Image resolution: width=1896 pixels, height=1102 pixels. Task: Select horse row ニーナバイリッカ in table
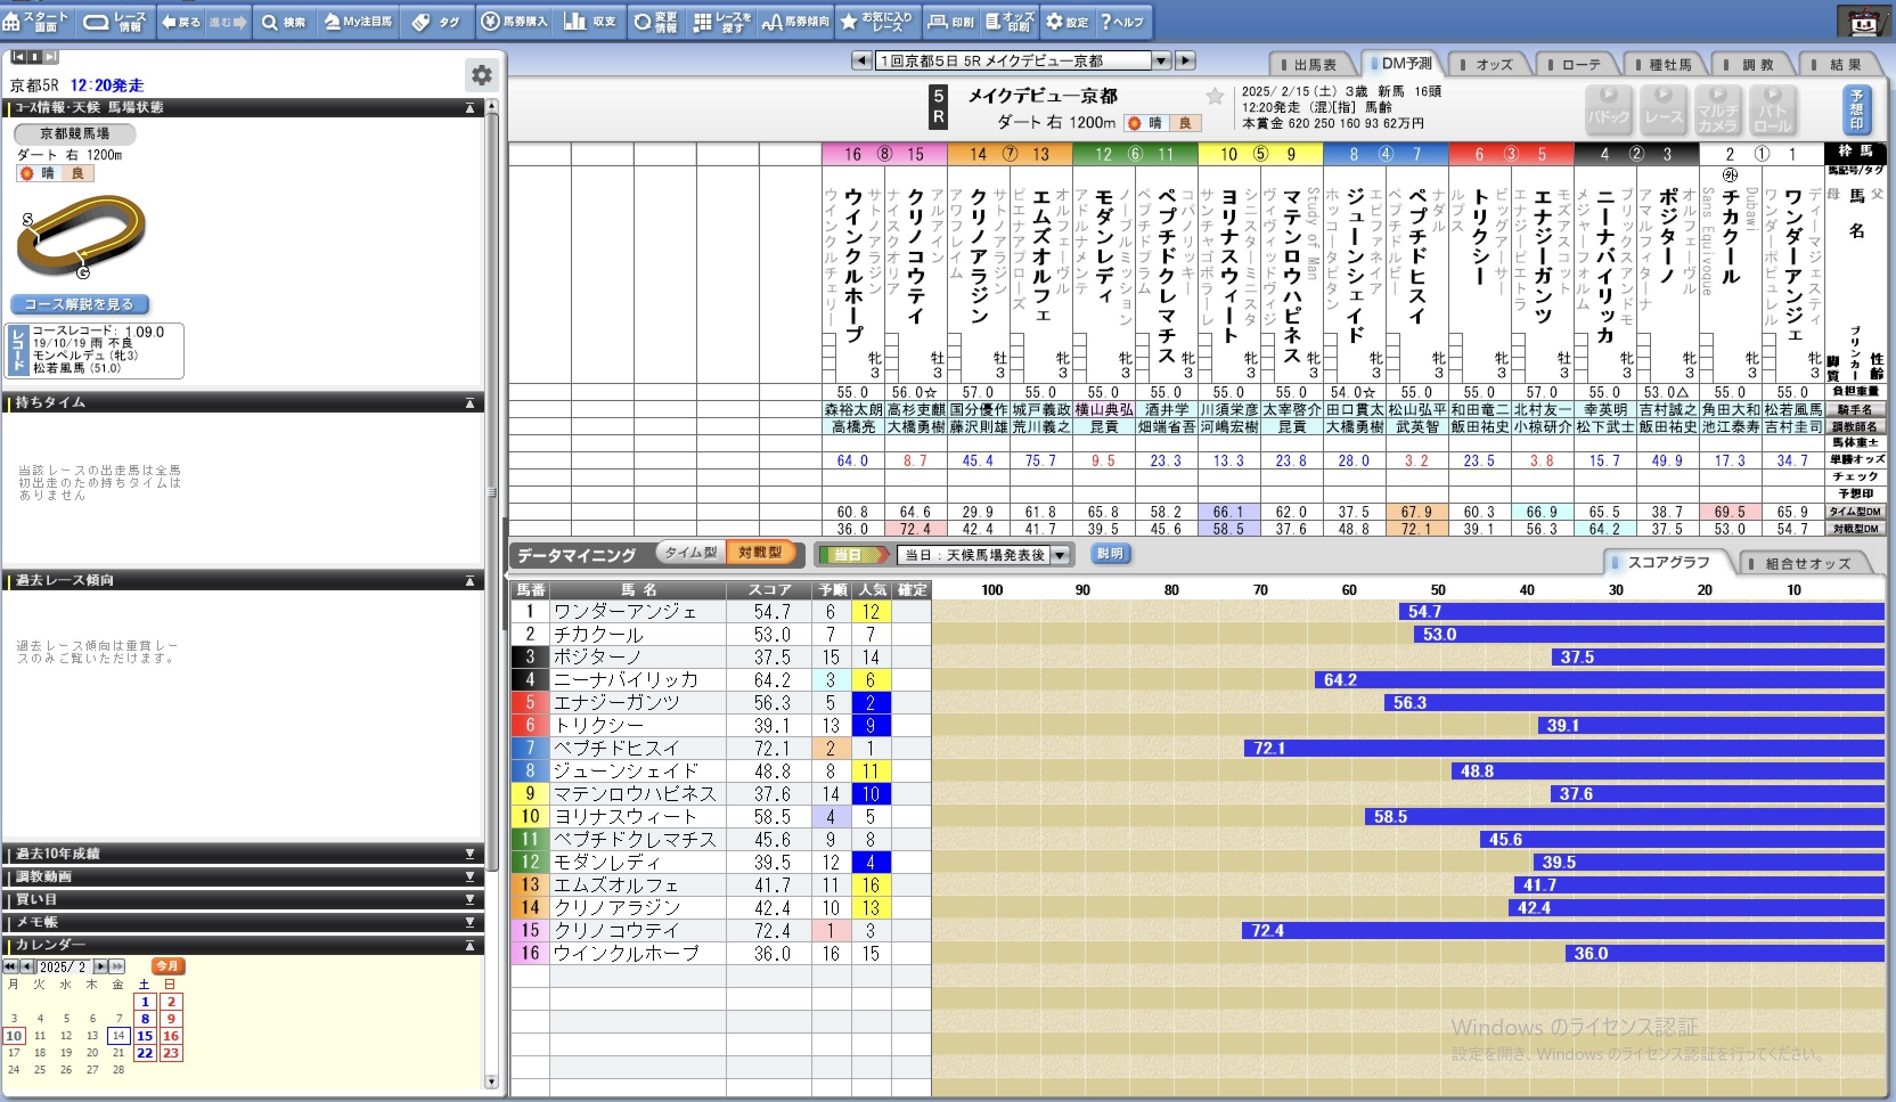click(721, 680)
